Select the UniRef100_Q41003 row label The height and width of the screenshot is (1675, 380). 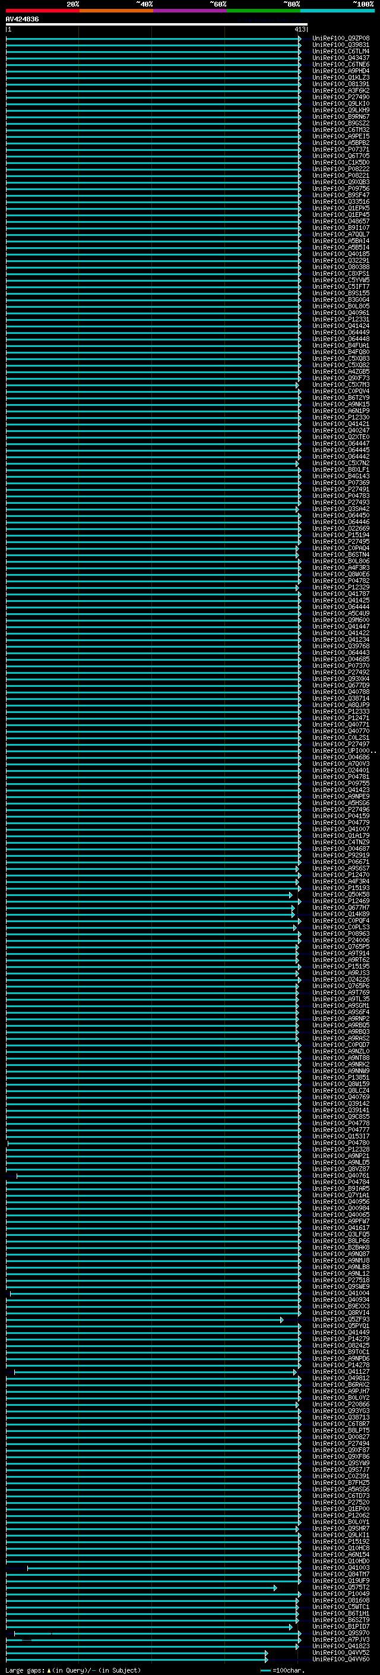tap(340, 1567)
